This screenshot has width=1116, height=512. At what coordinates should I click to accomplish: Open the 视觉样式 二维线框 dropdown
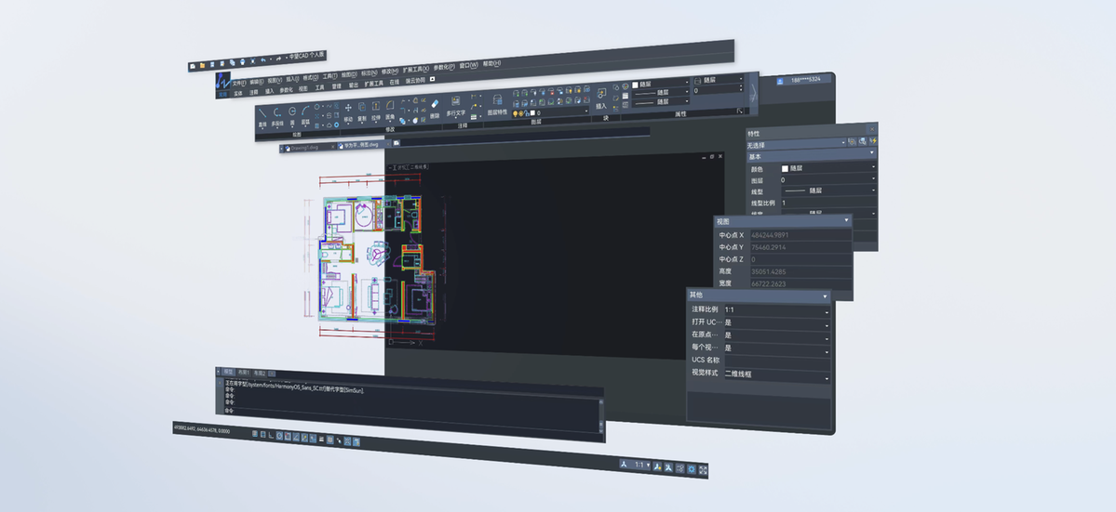pyautogui.click(x=776, y=374)
